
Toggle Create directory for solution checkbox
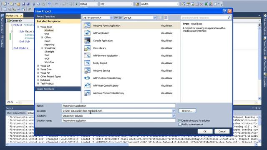point(180,120)
